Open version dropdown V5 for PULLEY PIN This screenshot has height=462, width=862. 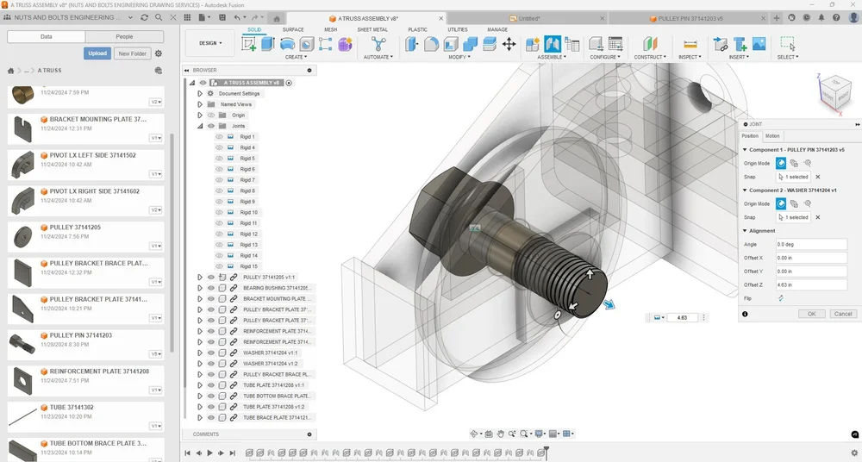(156, 354)
